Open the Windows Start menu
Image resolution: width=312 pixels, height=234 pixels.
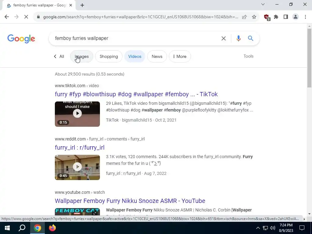7,228
